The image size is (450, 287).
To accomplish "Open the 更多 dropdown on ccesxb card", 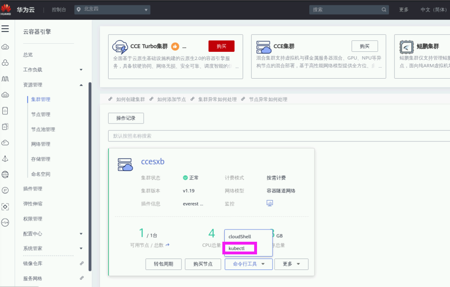I will pos(291,264).
